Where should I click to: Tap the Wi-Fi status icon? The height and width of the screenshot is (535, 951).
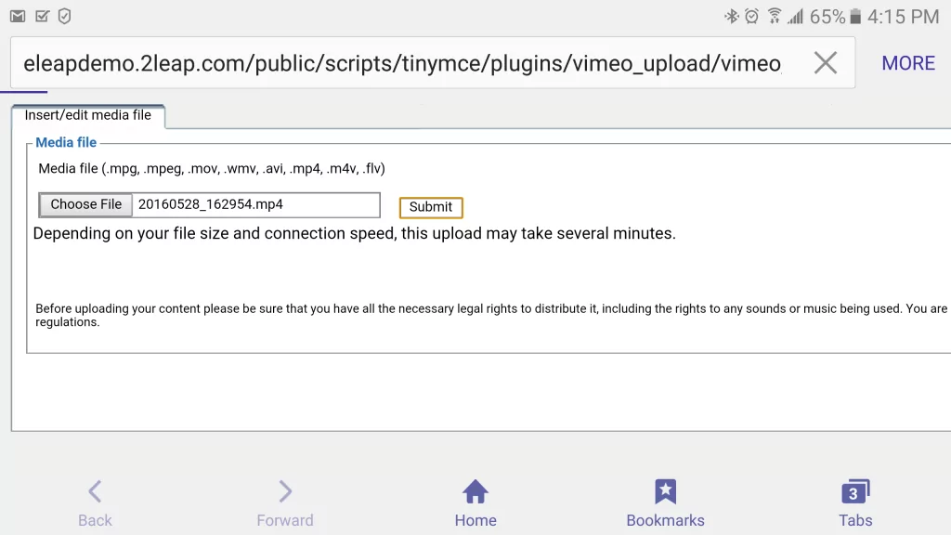pyautogui.click(x=774, y=17)
